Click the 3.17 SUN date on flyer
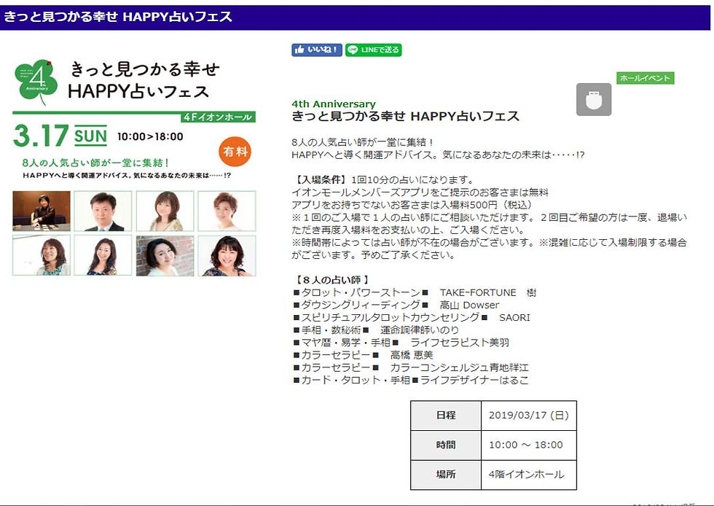 point(60,136)
